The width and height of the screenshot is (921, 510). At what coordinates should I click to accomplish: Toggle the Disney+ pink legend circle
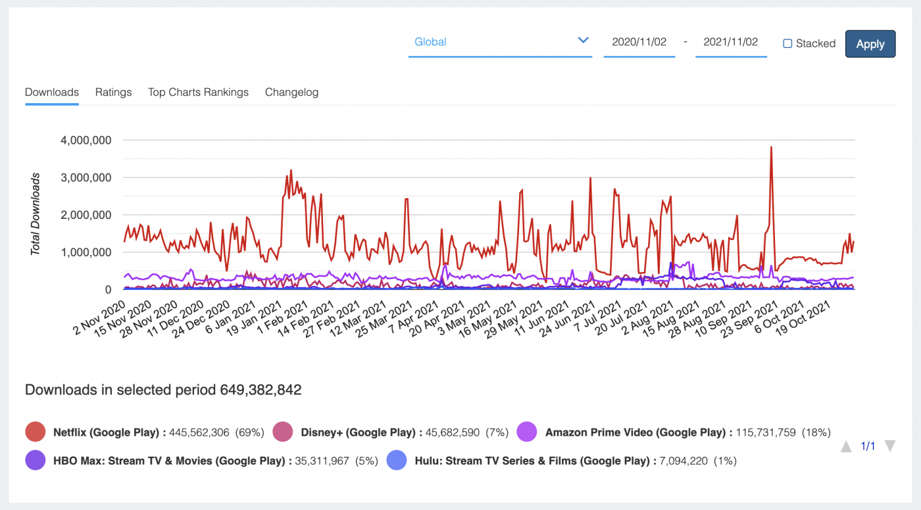[283, 432]
